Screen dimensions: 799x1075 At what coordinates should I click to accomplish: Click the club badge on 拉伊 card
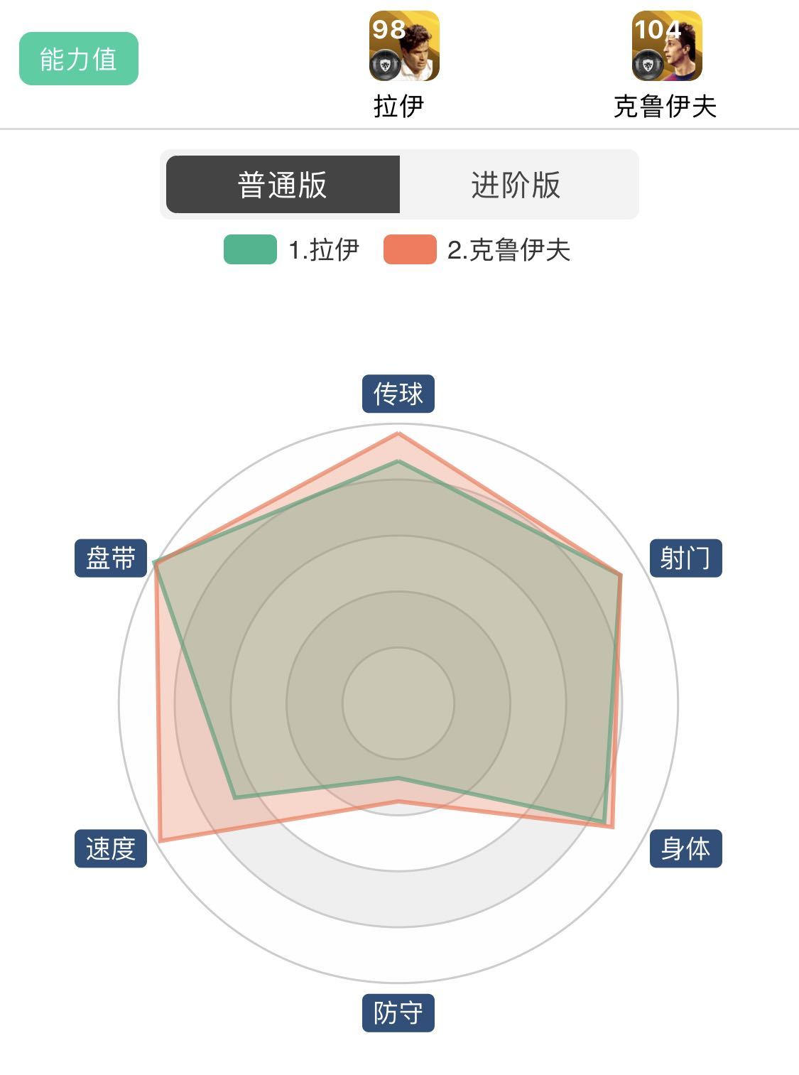click(x=386, y=65)
